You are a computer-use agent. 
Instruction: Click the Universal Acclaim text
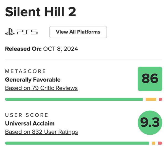[30, 124]
